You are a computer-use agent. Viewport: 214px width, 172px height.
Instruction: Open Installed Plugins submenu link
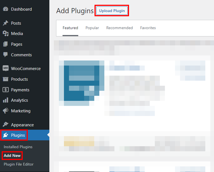tap(18, 147)
